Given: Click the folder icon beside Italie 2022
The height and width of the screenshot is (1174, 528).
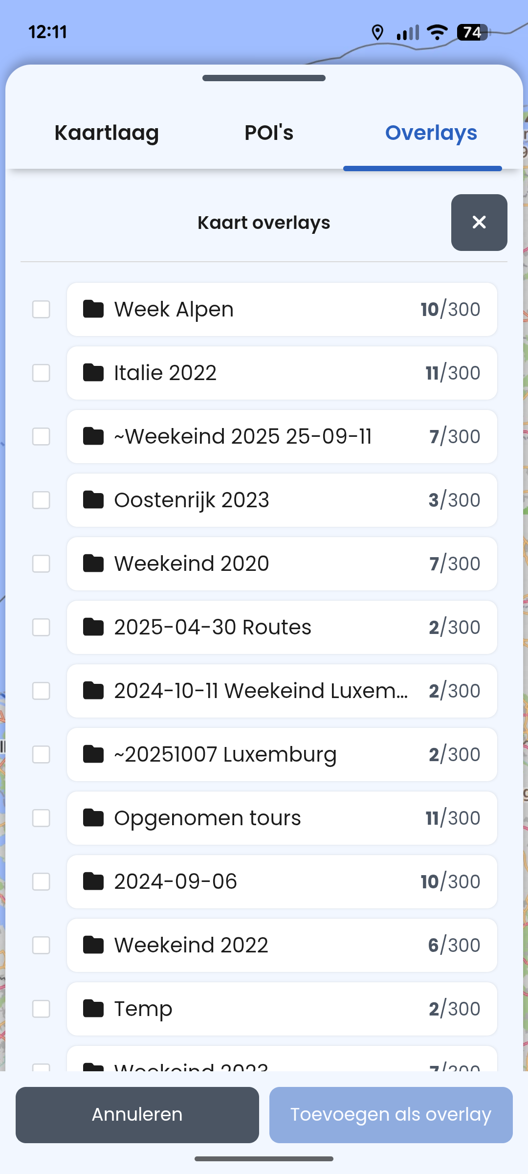Looking at the screenshot, I should coord(93,373).
